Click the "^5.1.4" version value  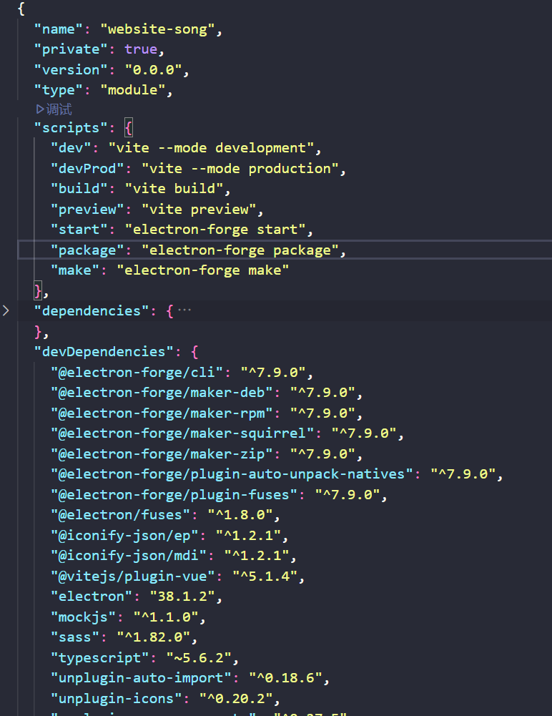[x=265, y=577]
